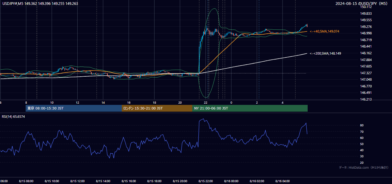This screenshot has width=392, height=184.
Task: Click price axis value 147.605
Action: (366, 66)
